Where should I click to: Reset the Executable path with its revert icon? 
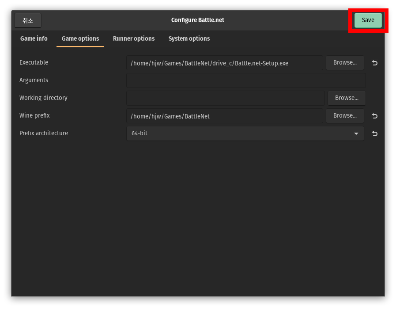(x=374, y=63)
